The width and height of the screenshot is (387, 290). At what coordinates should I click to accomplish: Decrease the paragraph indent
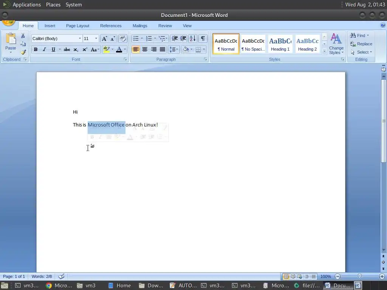[x=175, y=39]
